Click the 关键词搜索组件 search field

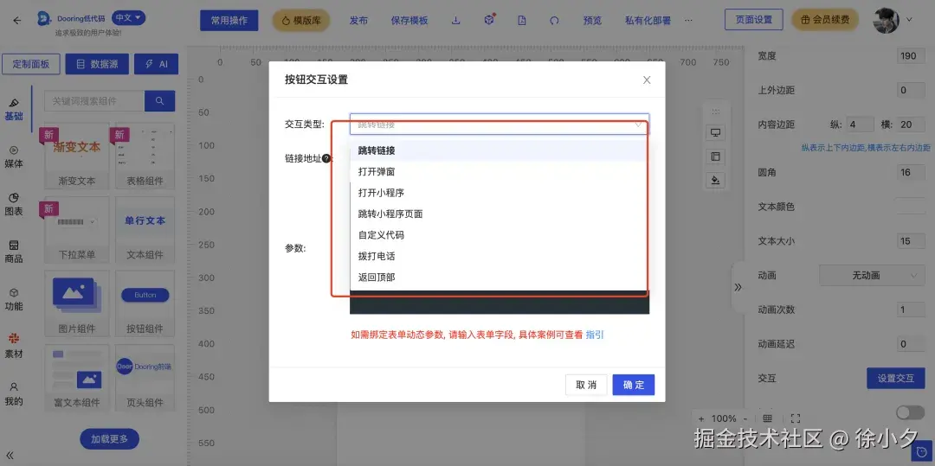click(x=94, y=101)
